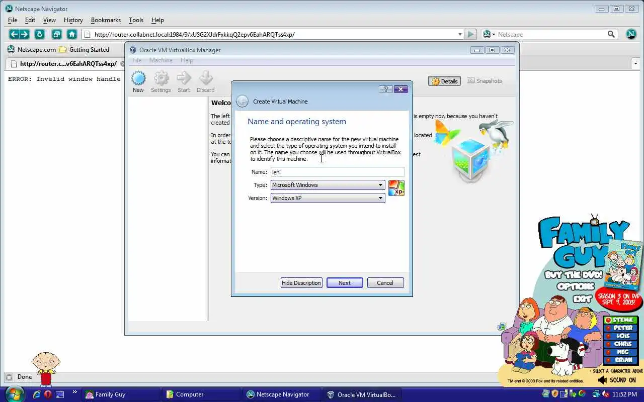
Task: Open VirtualBox Machine menu
Action: click(161, 60)
